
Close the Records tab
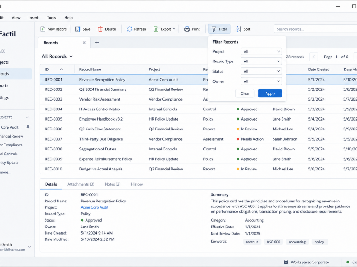tap(84, 43)
